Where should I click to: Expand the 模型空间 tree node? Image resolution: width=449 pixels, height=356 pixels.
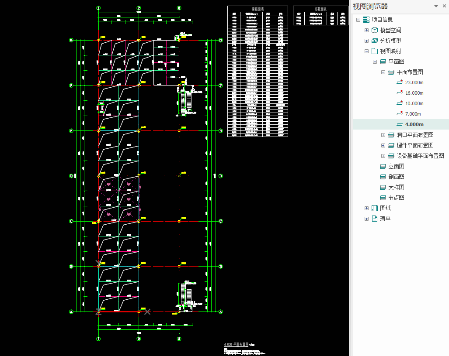(366, 30)
